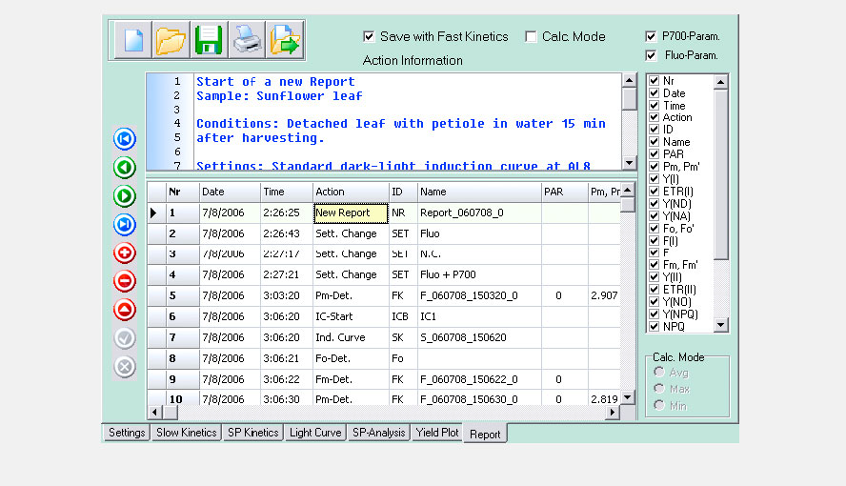Viewport: 846px width, 486px height.
Task: Switch to the Slow Kinetics tab
Action: 186,433
